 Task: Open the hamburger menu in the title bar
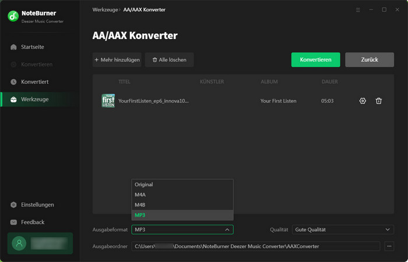358,10
